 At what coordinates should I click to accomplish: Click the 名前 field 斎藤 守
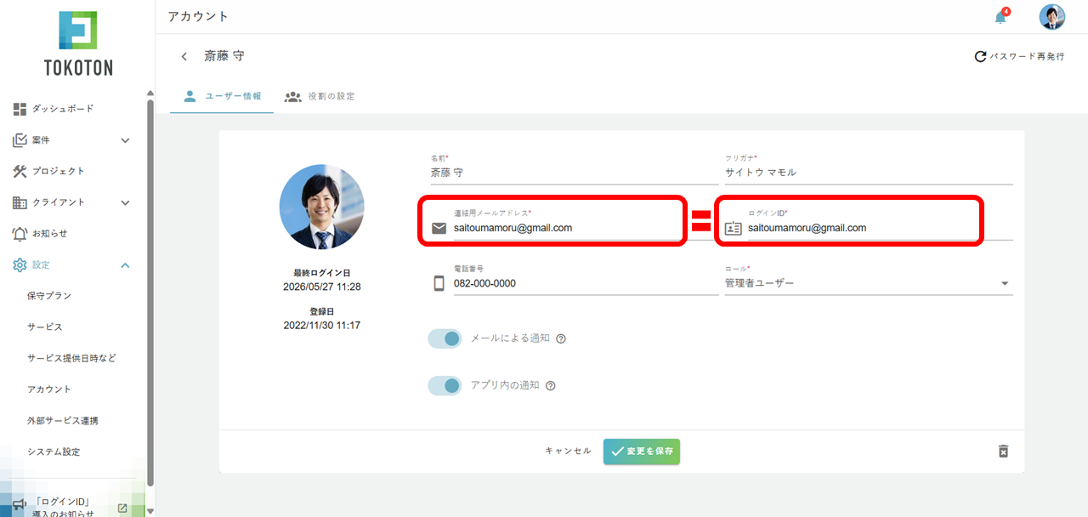pyautogui.click(x=575, y=172)
